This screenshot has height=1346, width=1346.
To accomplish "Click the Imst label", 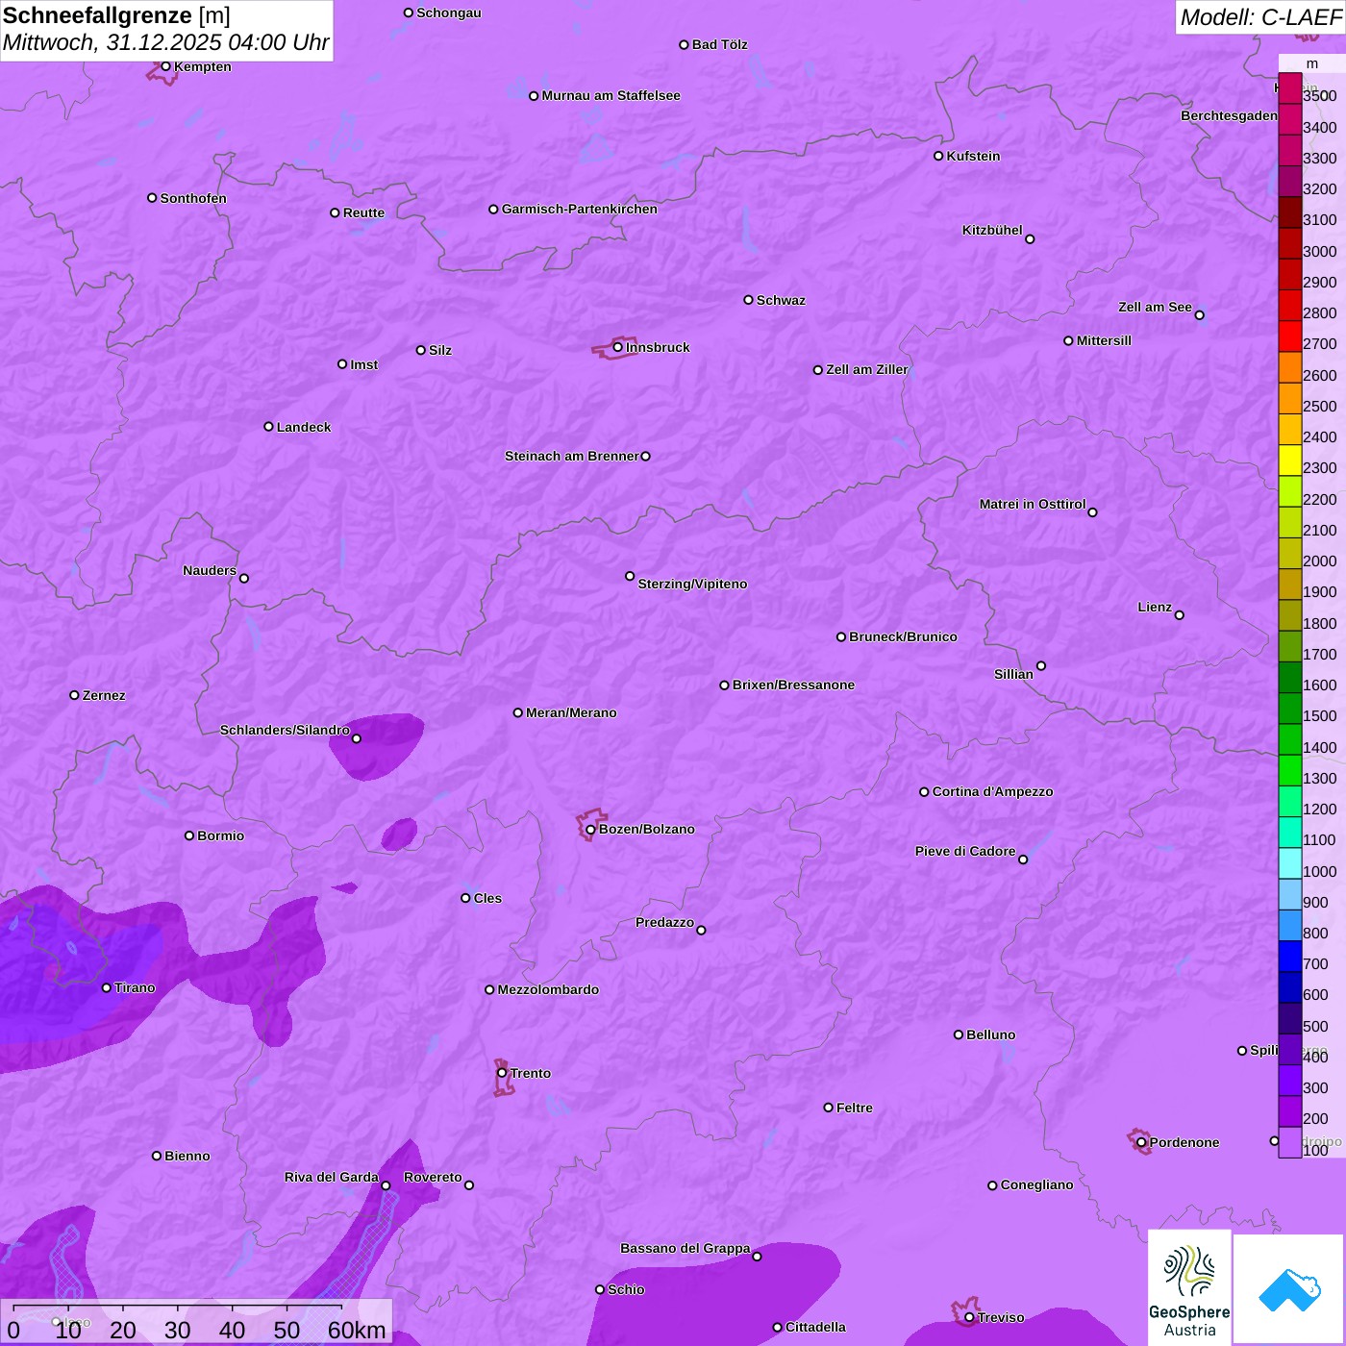I will coord(364,364).
